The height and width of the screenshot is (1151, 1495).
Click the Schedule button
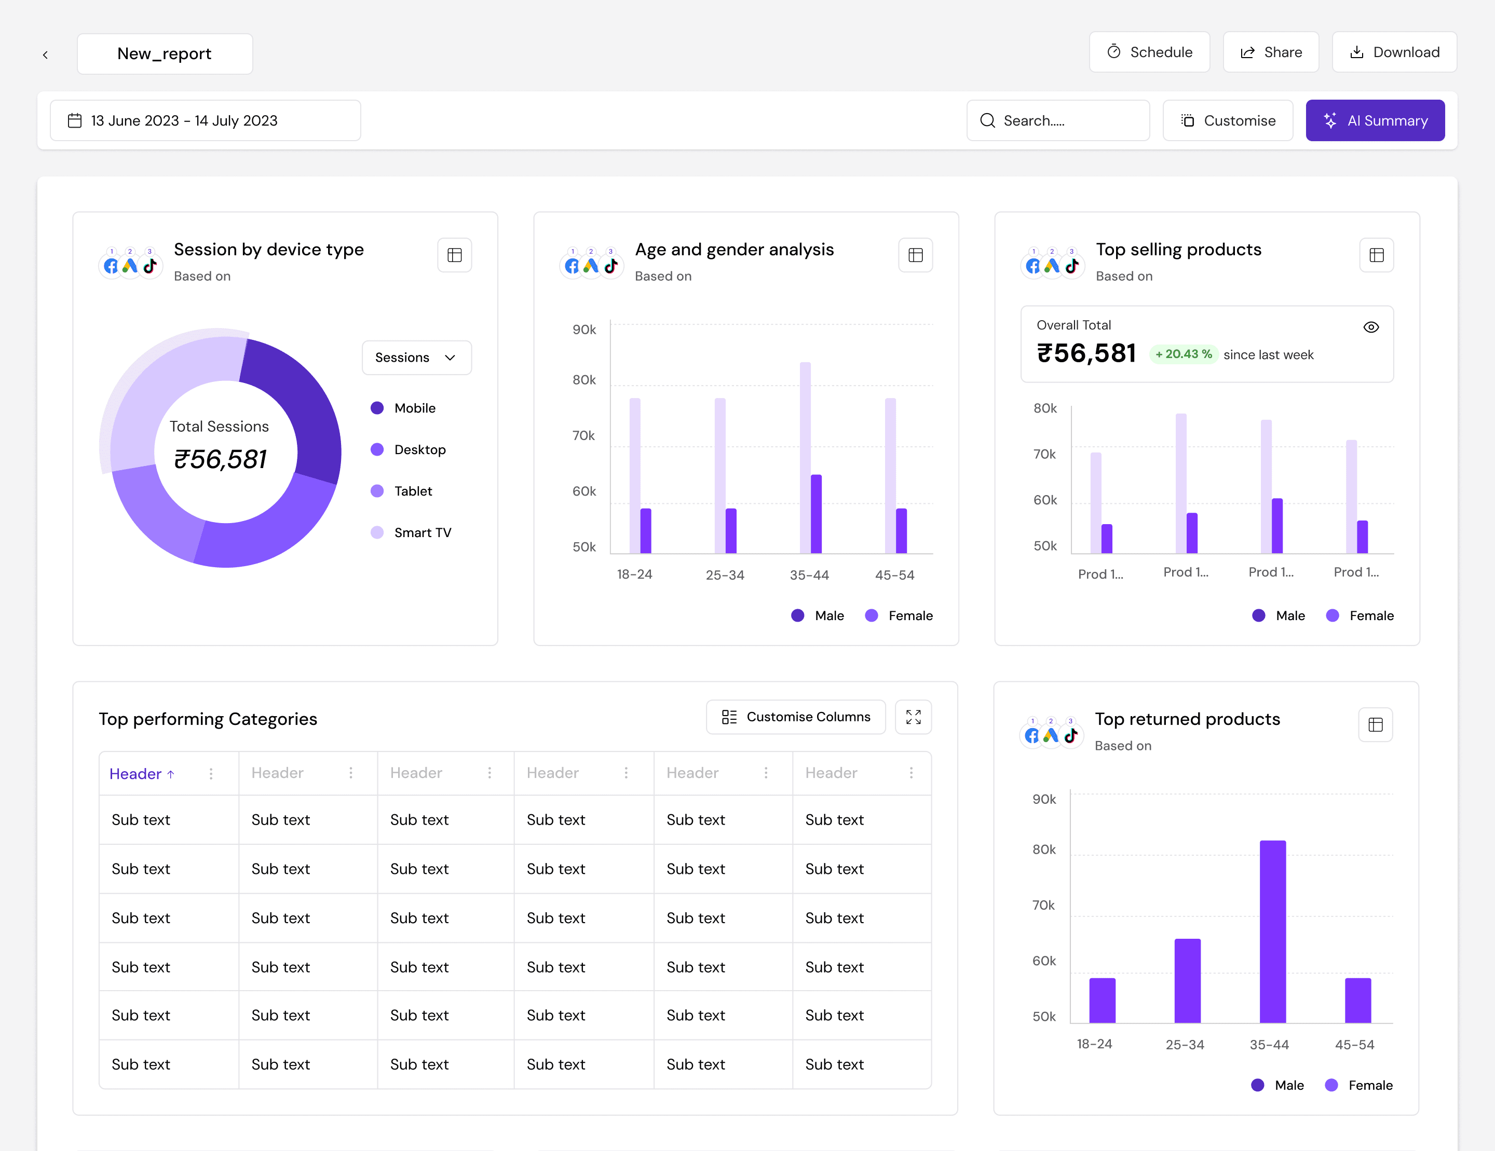coord(1149,52)
